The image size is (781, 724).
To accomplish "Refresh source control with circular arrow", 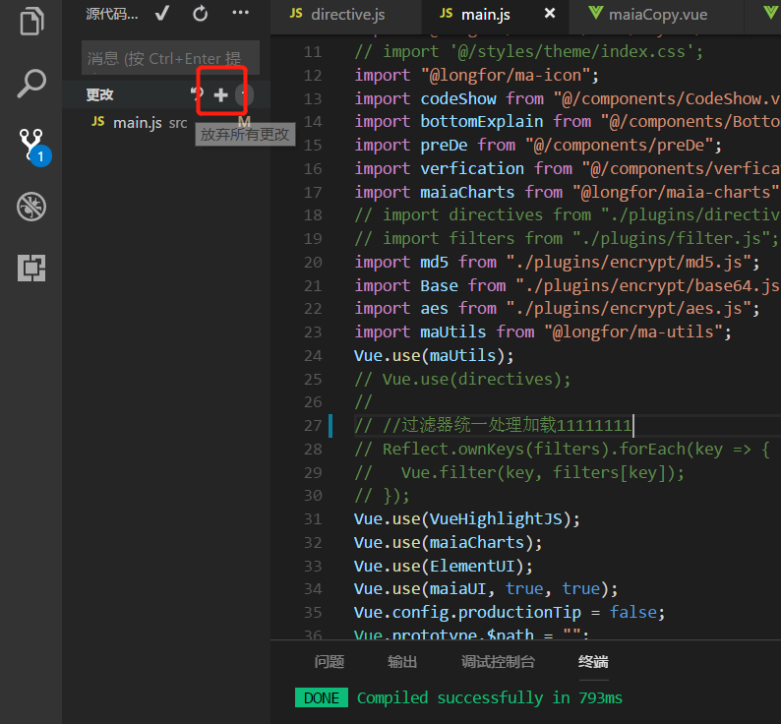I will click(201, 14).
